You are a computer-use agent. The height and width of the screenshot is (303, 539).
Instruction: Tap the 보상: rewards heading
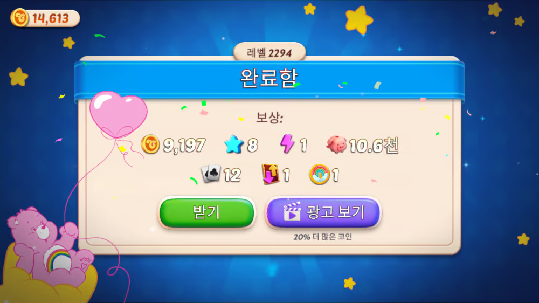tap(269, 118)
